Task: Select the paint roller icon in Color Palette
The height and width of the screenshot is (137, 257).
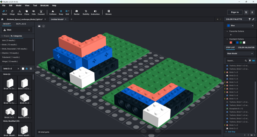Action: [x=249, y=19]
